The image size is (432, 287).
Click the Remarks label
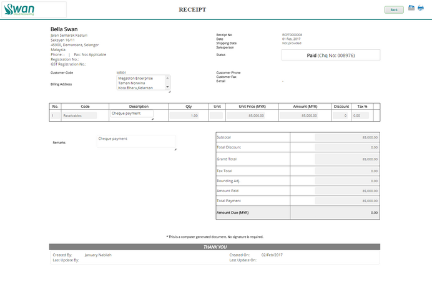59,142
